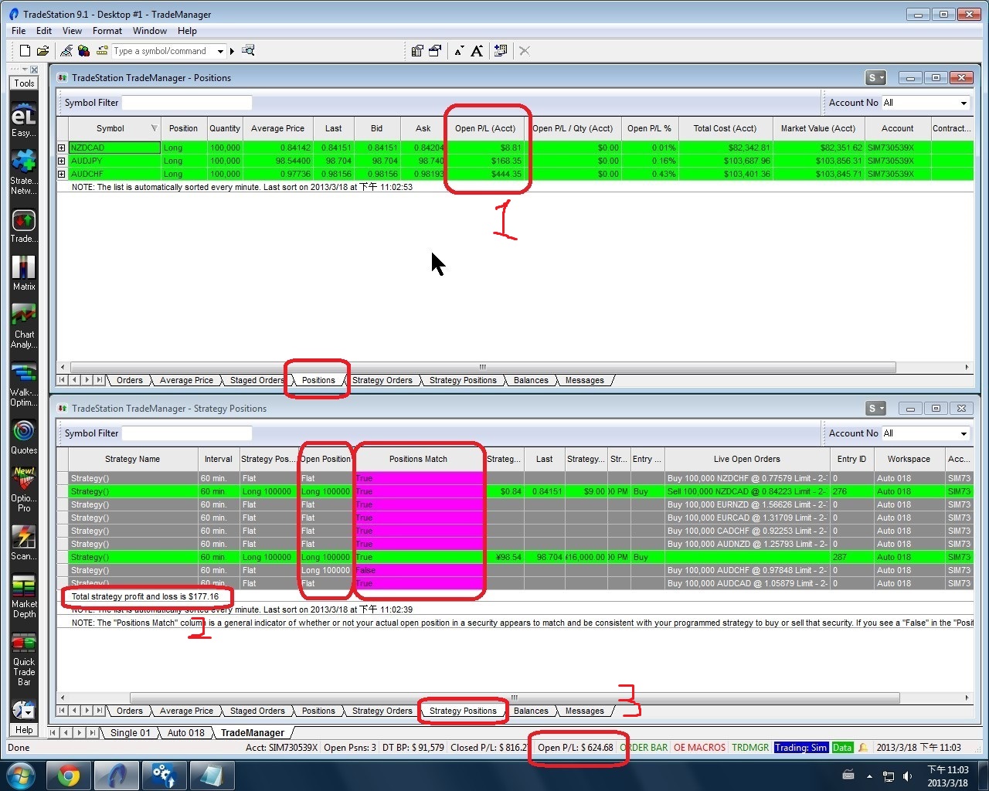Click the increase font size icon
989x791 pixels.
477,51
